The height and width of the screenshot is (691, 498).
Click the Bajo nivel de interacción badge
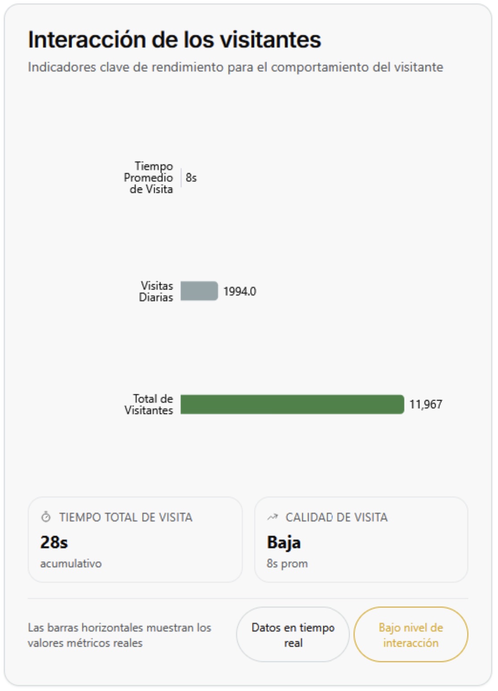(410, 635)
